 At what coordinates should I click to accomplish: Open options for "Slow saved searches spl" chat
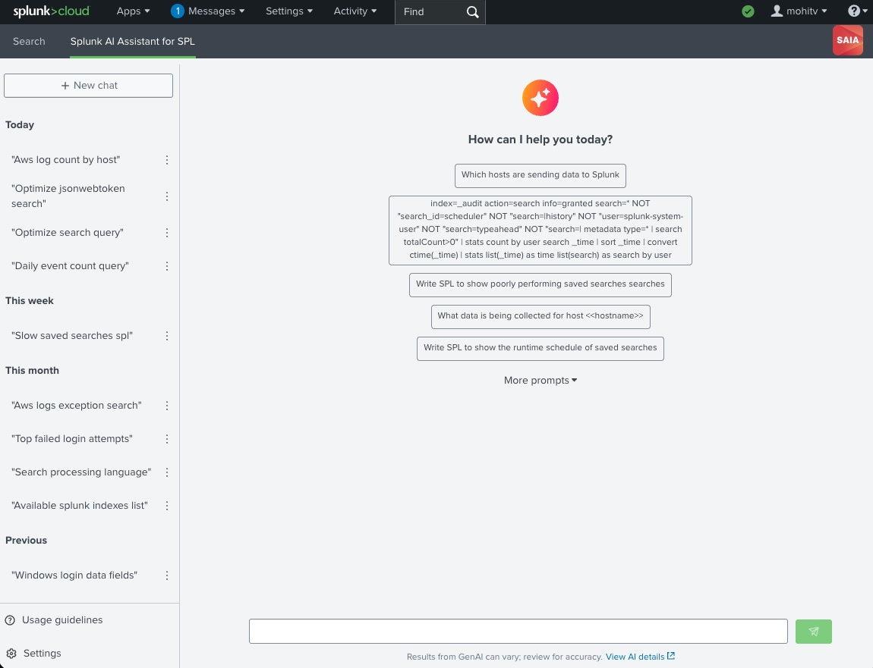click(x=167, y=336)
